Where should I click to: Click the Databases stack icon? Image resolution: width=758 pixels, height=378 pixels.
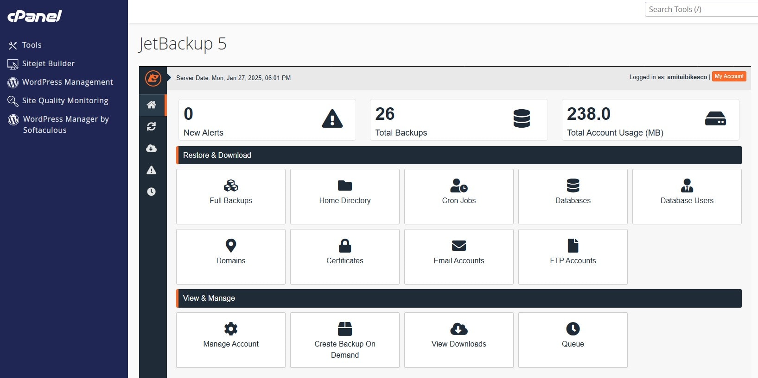(x=573, y=186)
